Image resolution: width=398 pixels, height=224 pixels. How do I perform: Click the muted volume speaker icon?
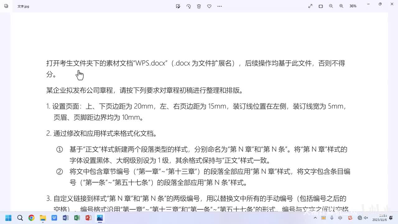366,218
